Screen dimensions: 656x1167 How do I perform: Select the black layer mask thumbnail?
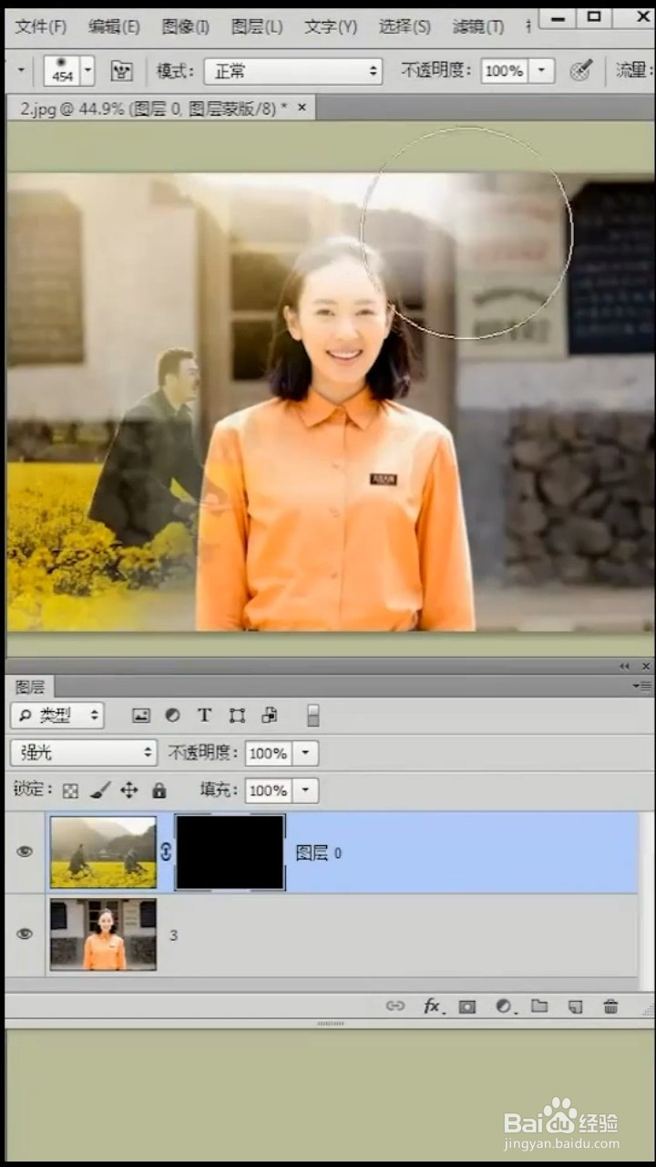pyautogui.click(x=231, y=852)
